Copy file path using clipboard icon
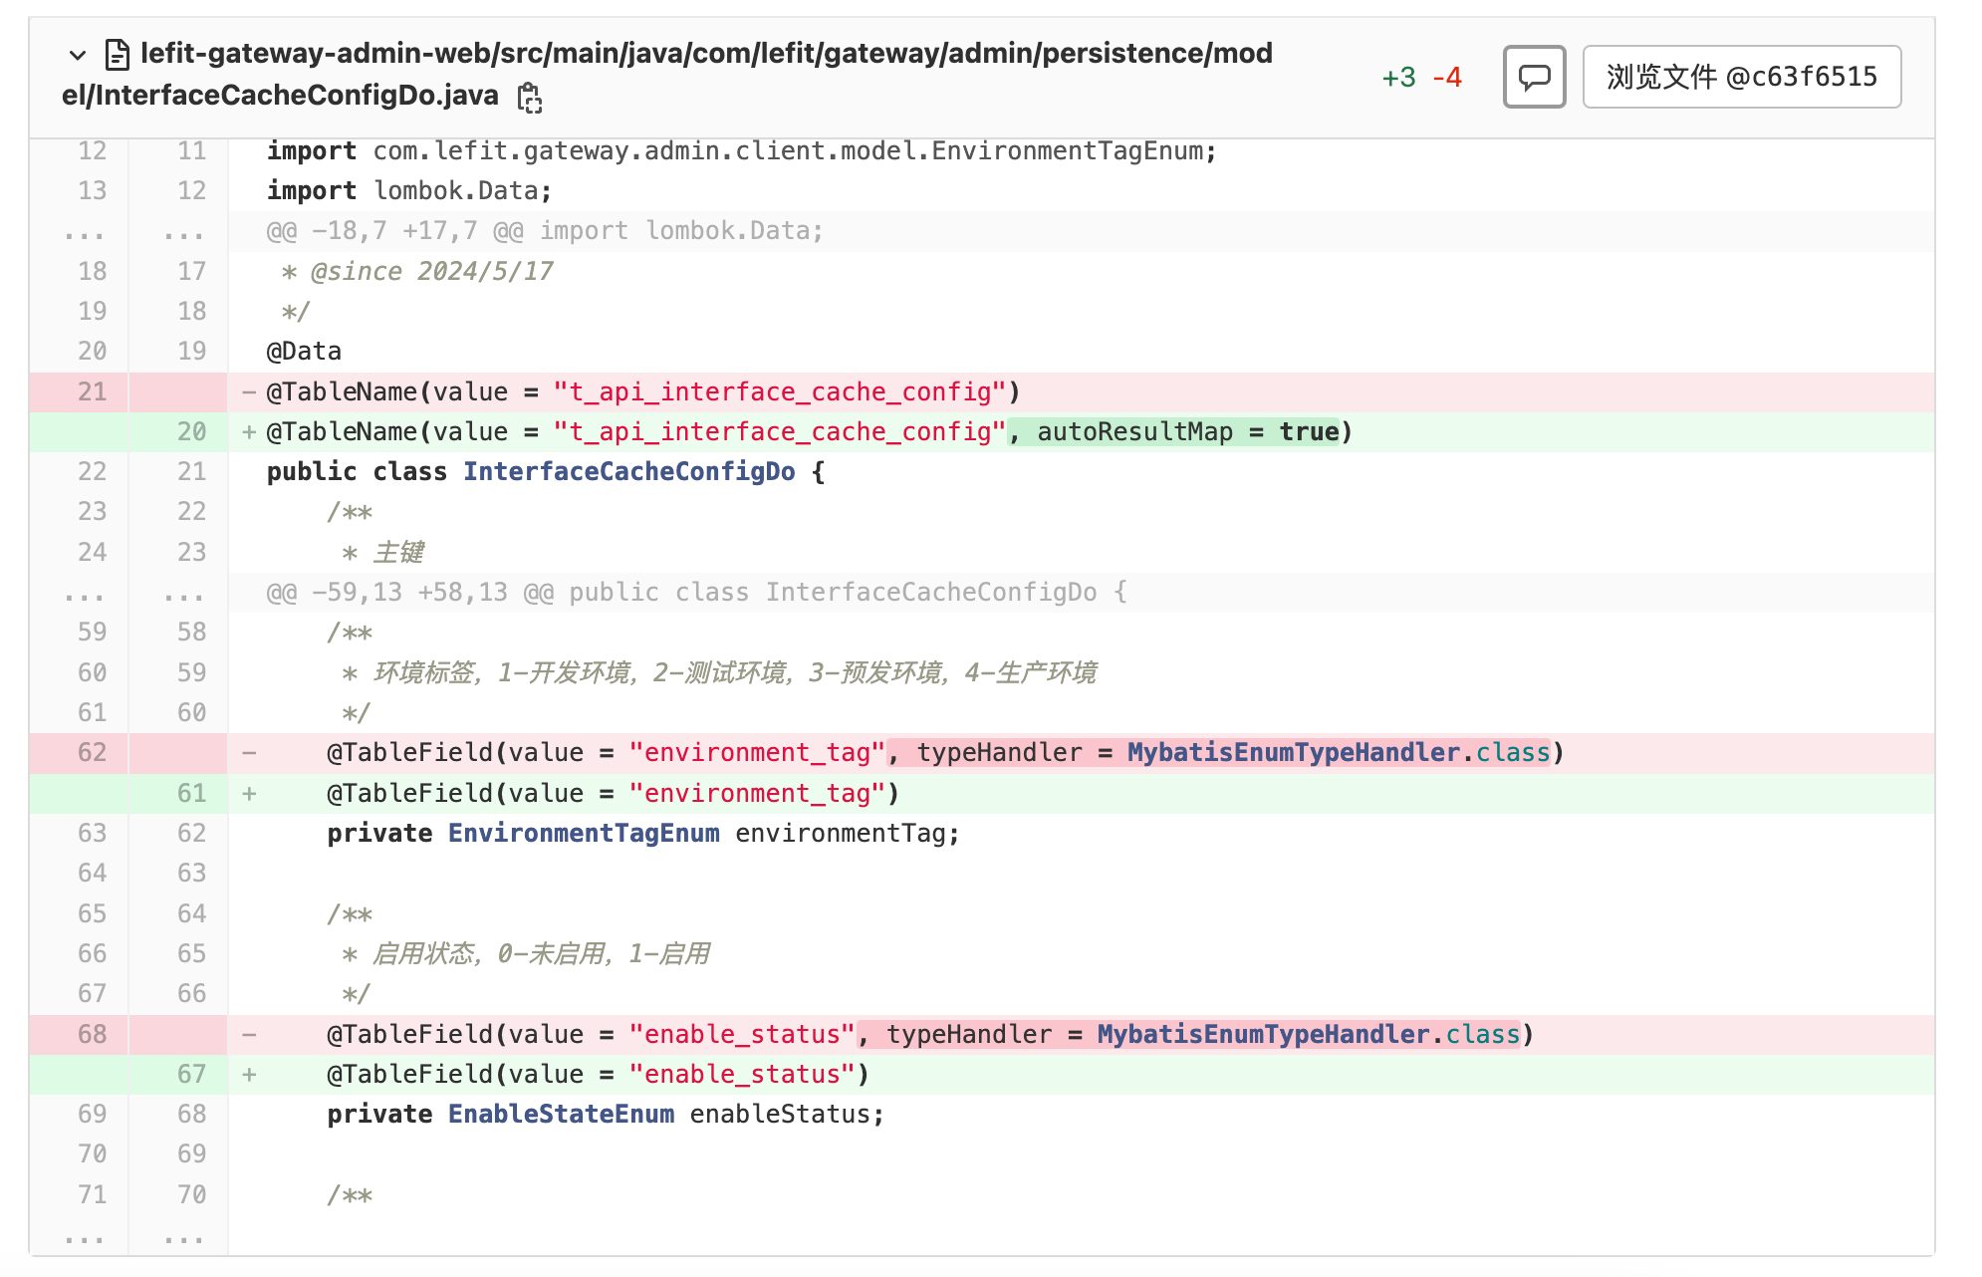 pos(530,98)
